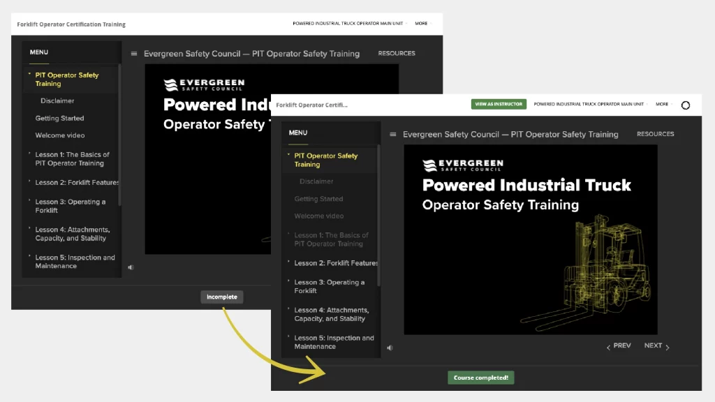Open the unit dropdown in the front window
The height and width of the screenshot is (402, 715).
coord(591,105)
